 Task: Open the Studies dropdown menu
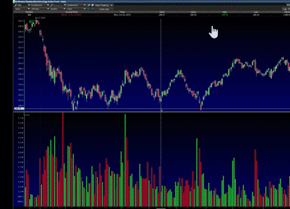point(58,9)
